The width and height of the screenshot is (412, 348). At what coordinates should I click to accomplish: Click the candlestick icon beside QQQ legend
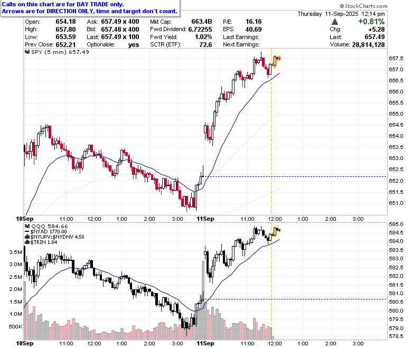click(27, 226)
